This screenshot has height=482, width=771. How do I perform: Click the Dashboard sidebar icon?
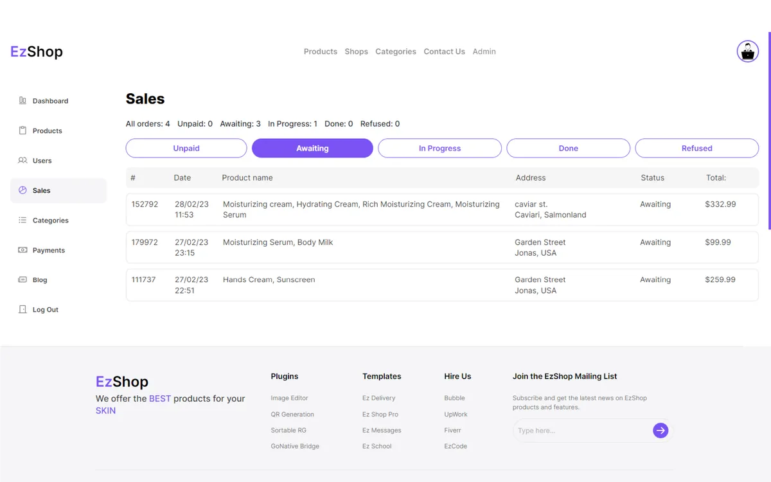point(22,101)
